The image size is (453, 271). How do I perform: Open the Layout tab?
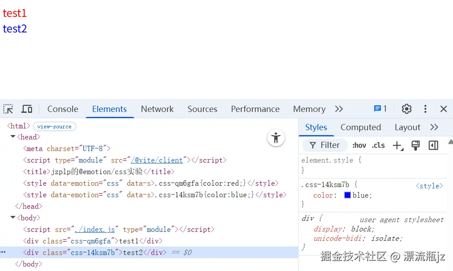tap(407, 127)
